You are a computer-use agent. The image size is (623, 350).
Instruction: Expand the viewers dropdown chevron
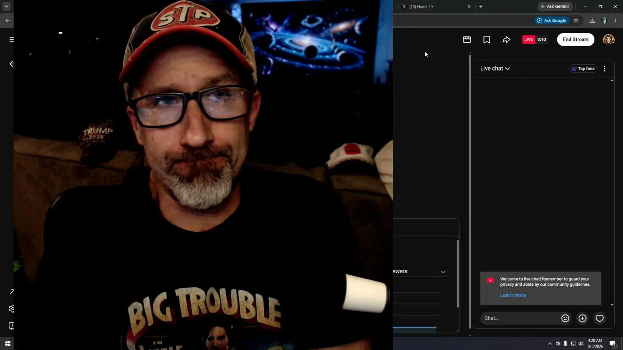point(443,272)
